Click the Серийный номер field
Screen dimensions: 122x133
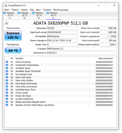(62, 32)
